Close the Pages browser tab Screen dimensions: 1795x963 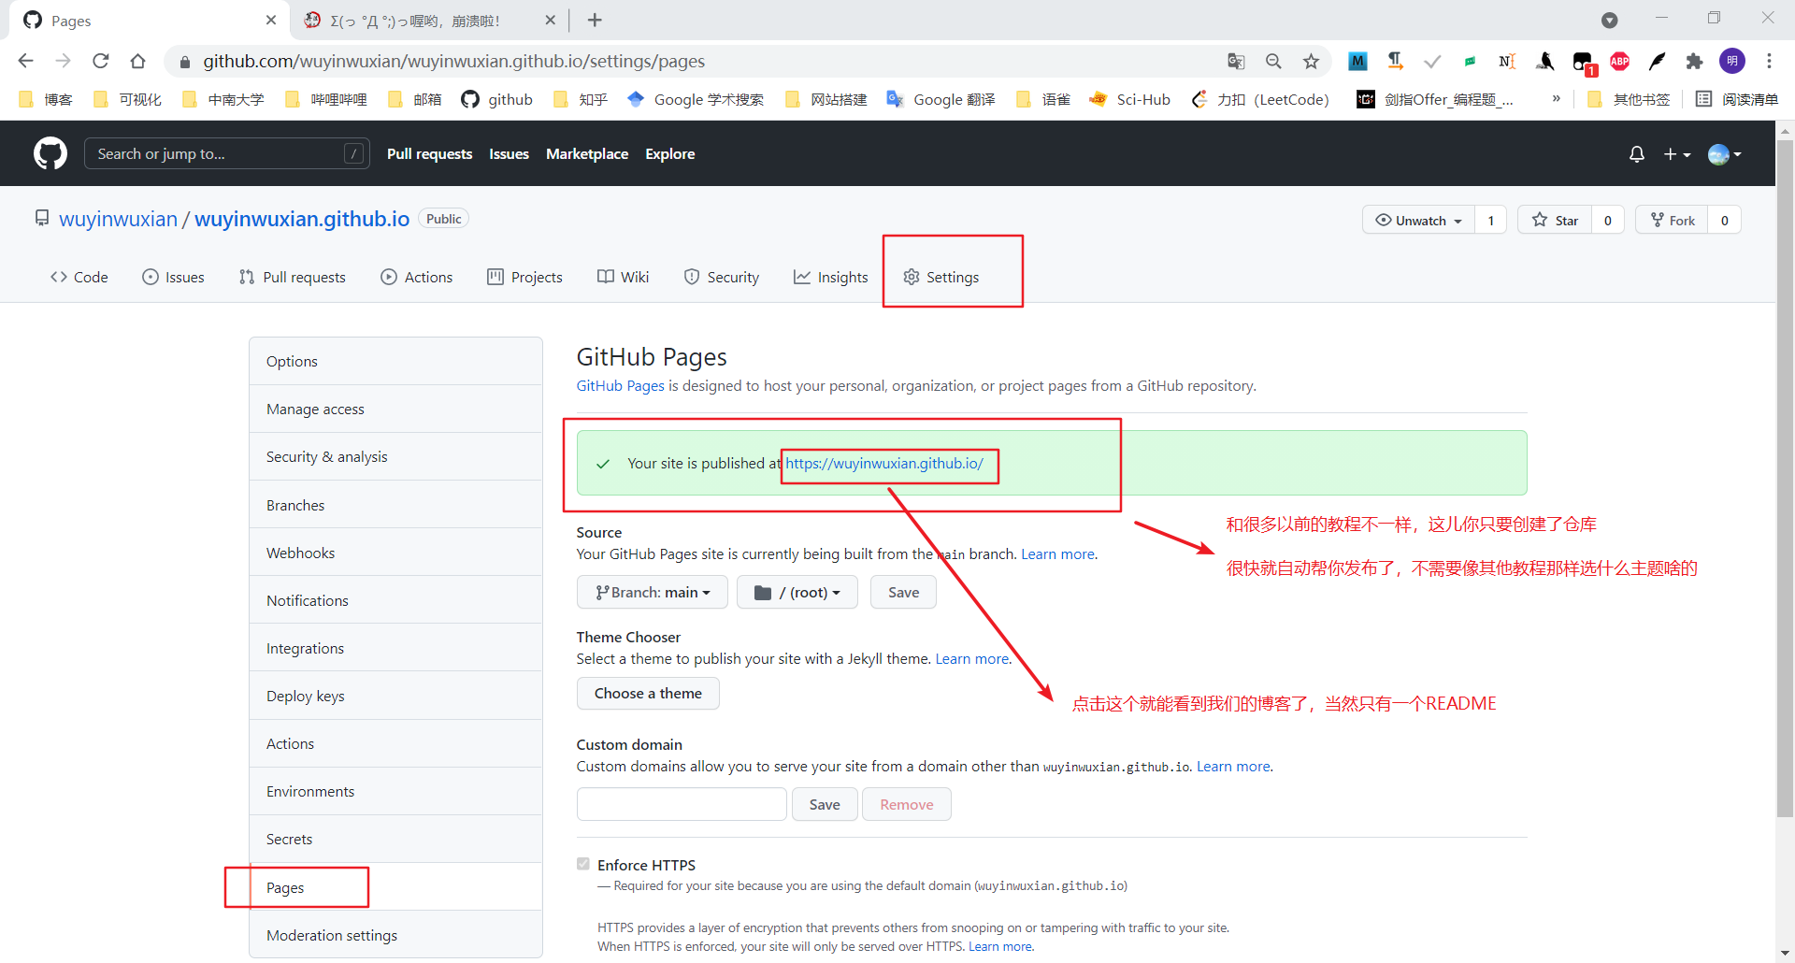tap(271, 20)
